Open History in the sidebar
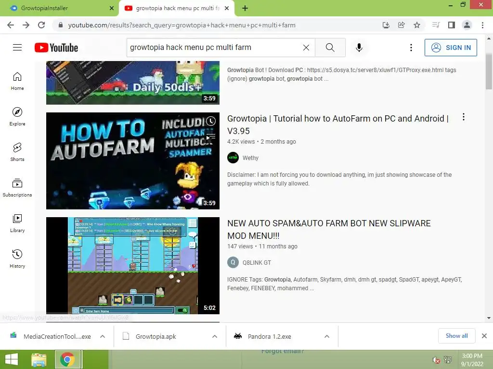The image size is (493, 369). 17,259
